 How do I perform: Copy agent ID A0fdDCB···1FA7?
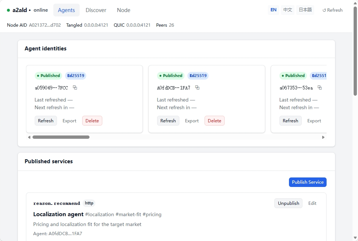click(197, 87)
